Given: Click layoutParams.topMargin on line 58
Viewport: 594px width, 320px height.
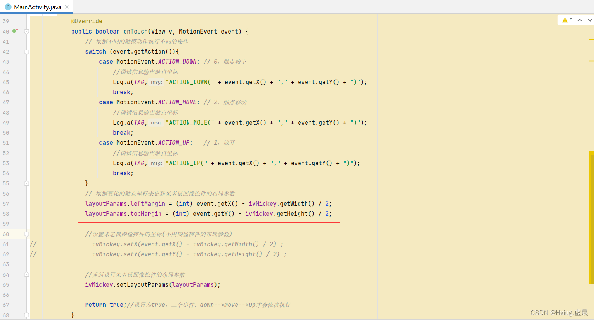Looking at the screenshot, I should [123, 214].
